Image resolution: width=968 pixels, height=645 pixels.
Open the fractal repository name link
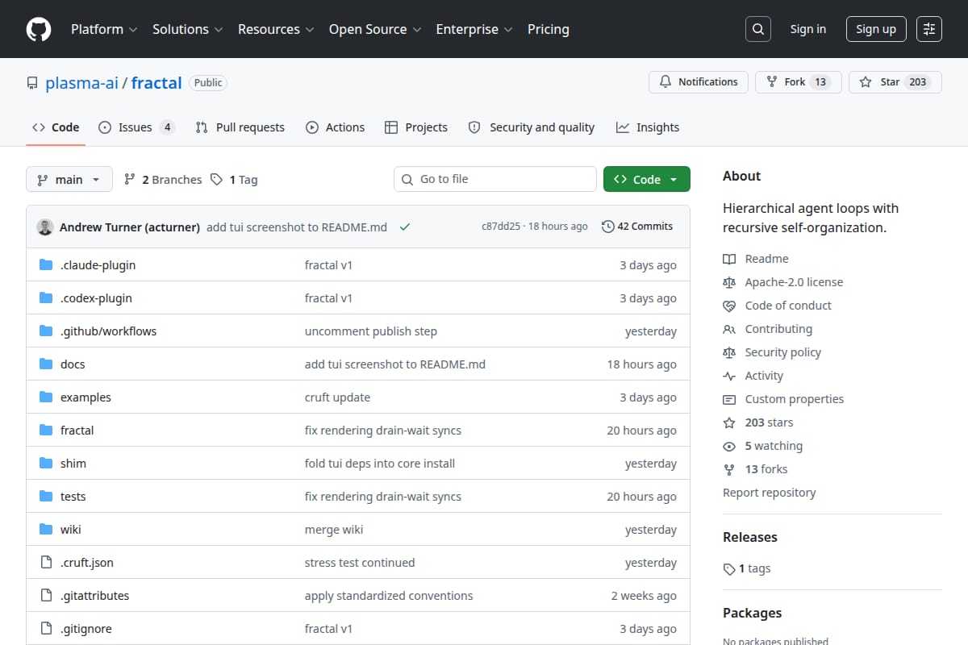pyautogui.click(x=156, y=82)
